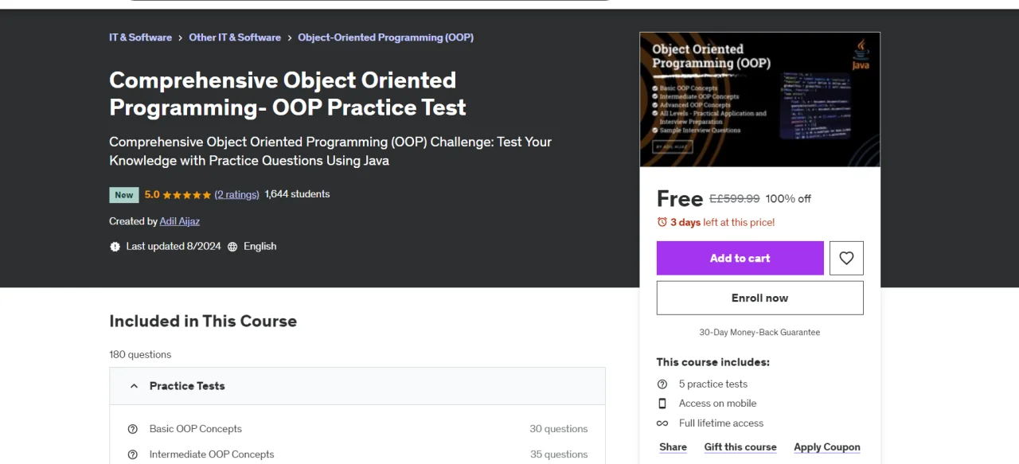Viewport: 1019px width, 464px height.
Task: Click 1,644 students text
Action: (297, 194)
